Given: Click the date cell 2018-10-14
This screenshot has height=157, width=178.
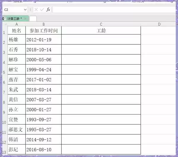Looking at the screenshot, I should 44,49.
